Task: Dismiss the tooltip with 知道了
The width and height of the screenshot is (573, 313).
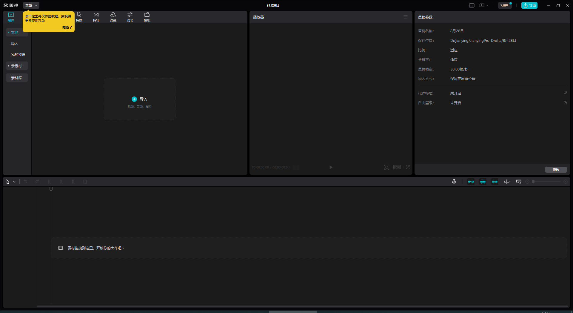Action: coord(67,27)
